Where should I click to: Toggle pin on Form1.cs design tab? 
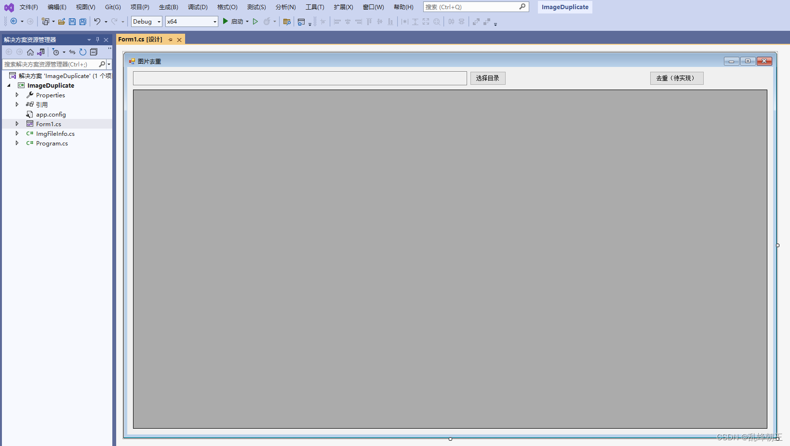coord(171,39)
